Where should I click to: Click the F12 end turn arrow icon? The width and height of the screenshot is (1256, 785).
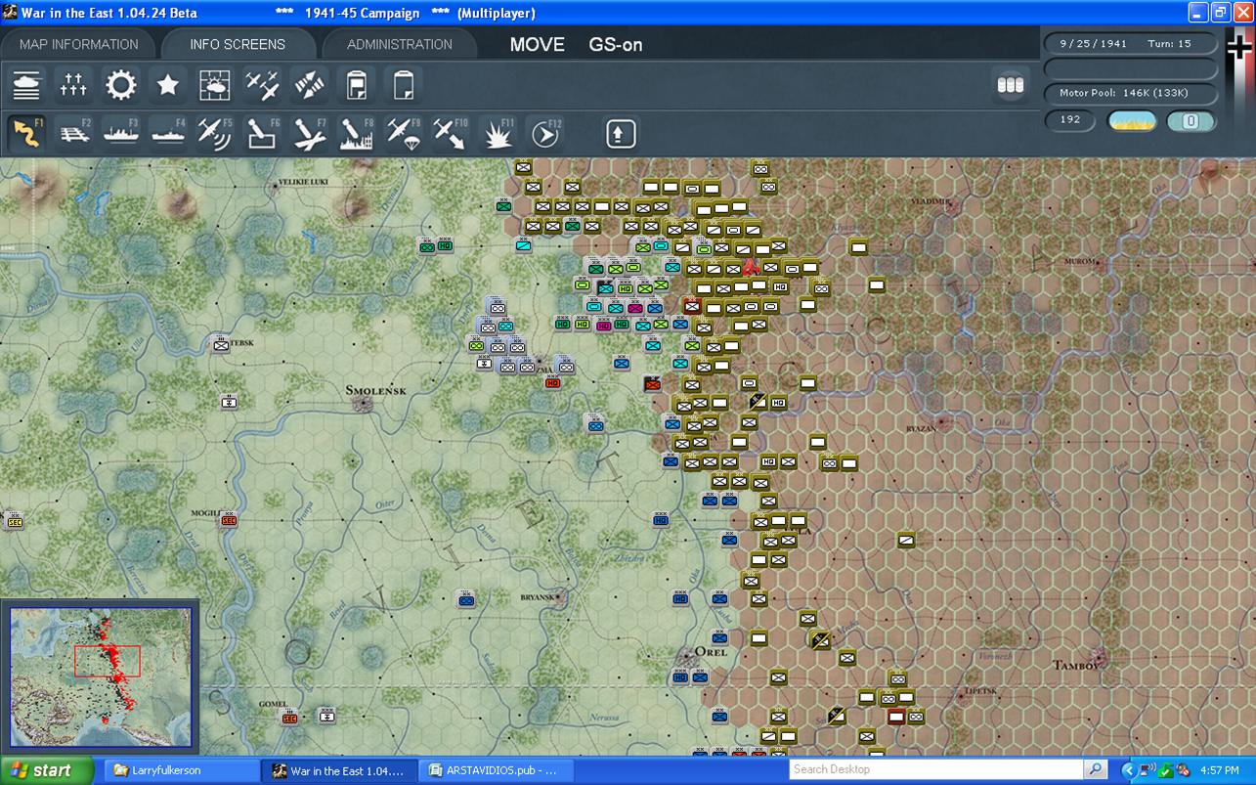(x=545, y=133)
